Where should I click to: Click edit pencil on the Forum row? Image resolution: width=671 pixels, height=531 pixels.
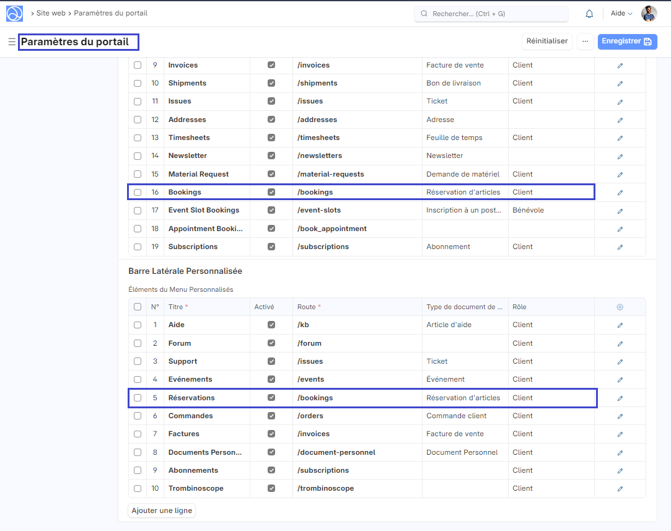pyautogui.click(x=620, y=344)
